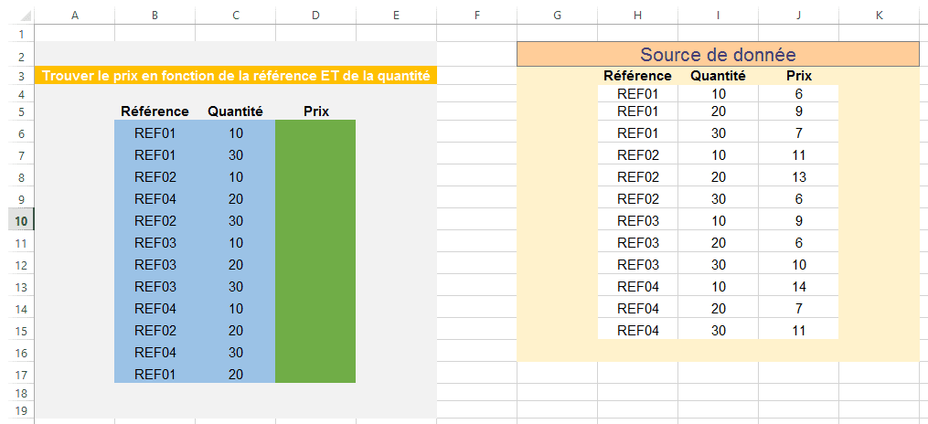928x424 pixels.
Task: Select the 'Quantité' header in column I
Action: [718, 76]
